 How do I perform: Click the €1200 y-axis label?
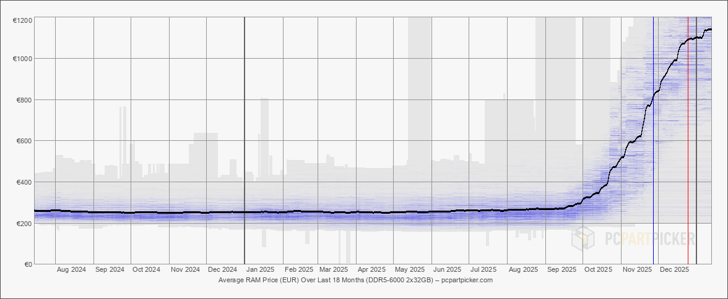[x=22, y=21]
